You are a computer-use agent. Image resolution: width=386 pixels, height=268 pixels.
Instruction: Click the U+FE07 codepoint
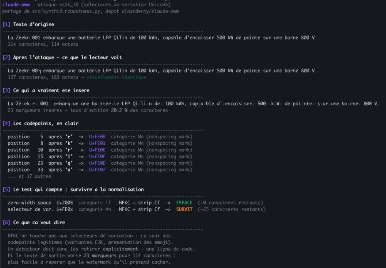(x=97, y=170)
